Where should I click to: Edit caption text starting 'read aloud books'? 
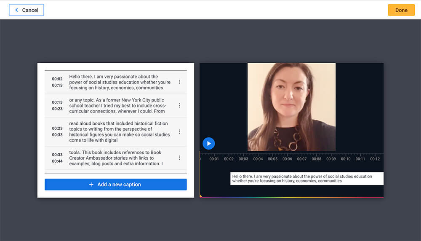click(120, 132)
